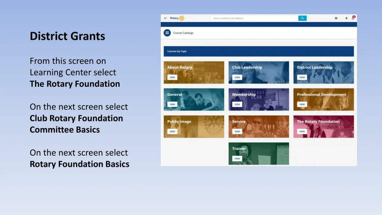
Task: Open the Service topic title
Action: tap(239, 121)
